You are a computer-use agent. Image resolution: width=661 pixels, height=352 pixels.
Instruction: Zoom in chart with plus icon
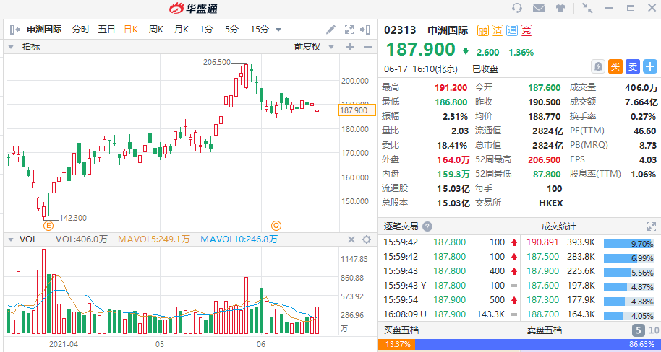click(x=350, y=47)
